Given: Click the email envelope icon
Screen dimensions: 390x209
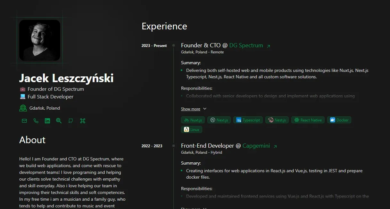Looking at the screenshot, I should point(24,120).
